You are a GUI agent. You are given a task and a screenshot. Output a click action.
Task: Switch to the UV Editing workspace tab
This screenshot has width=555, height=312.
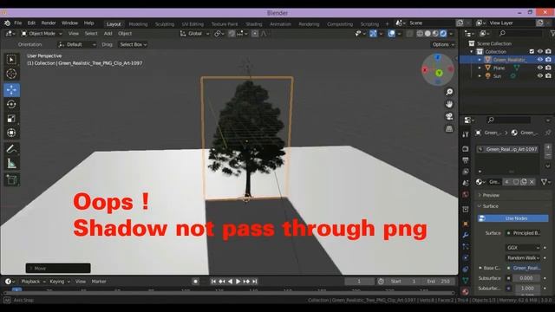[193, 24]
